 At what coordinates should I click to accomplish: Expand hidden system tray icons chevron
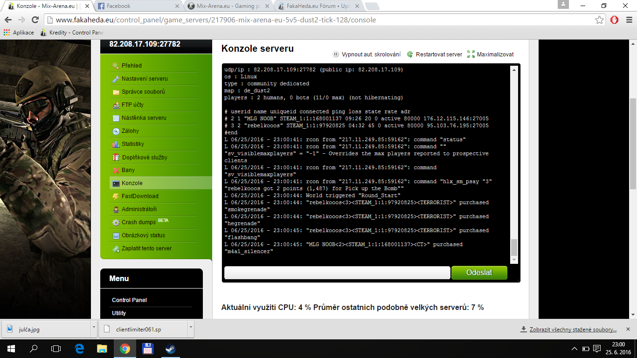[575, 349]
